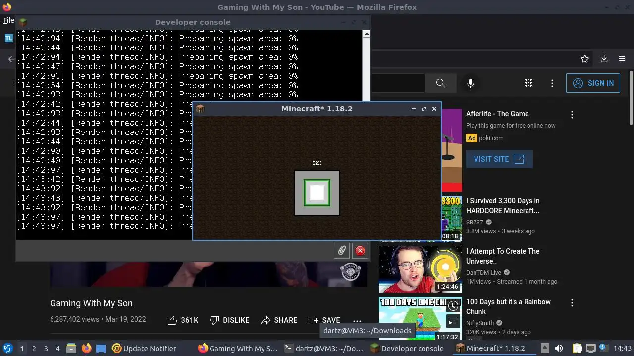Open the clipboard manager tray icon

point(577,348)
